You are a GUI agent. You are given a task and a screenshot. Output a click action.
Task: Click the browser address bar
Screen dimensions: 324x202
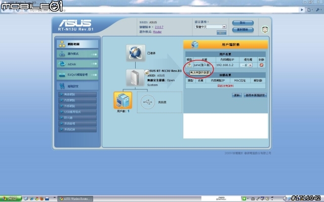point(163,10)
